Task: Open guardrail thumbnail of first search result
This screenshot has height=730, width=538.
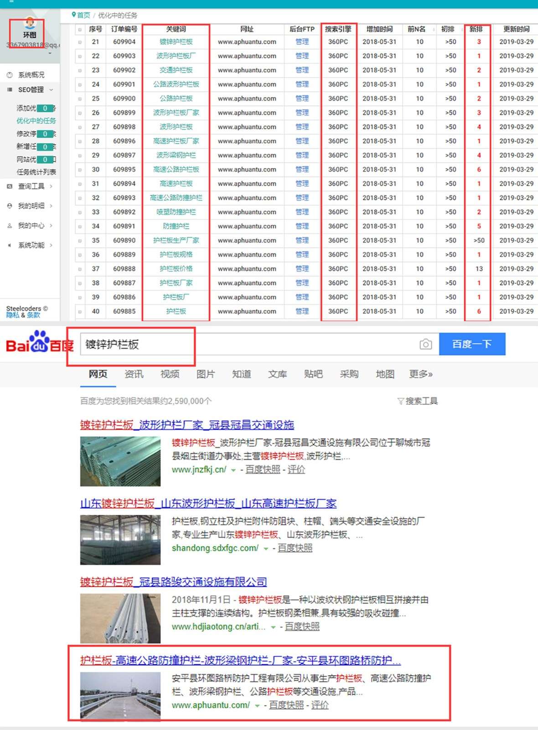Action: [x=120, y=461]
